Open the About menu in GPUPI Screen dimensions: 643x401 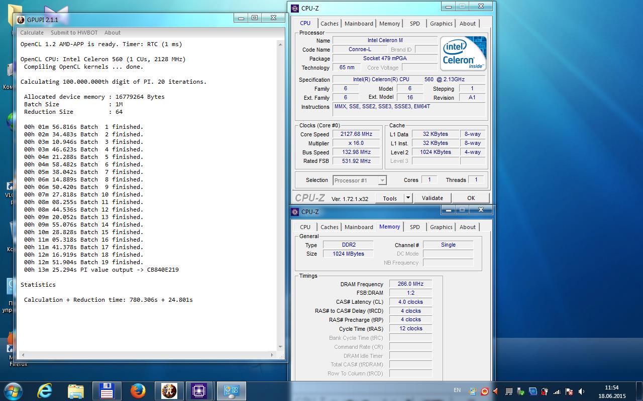click(x=113, y=33)
